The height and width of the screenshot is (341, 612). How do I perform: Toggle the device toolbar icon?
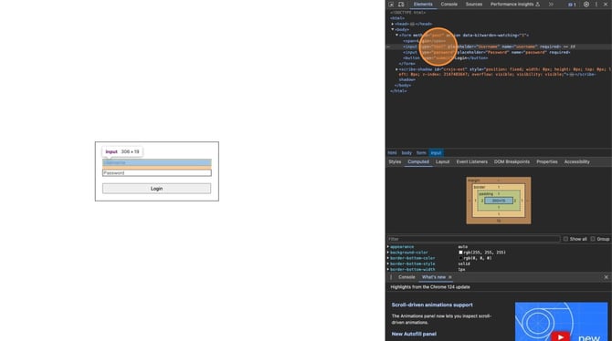pos(401,5)
